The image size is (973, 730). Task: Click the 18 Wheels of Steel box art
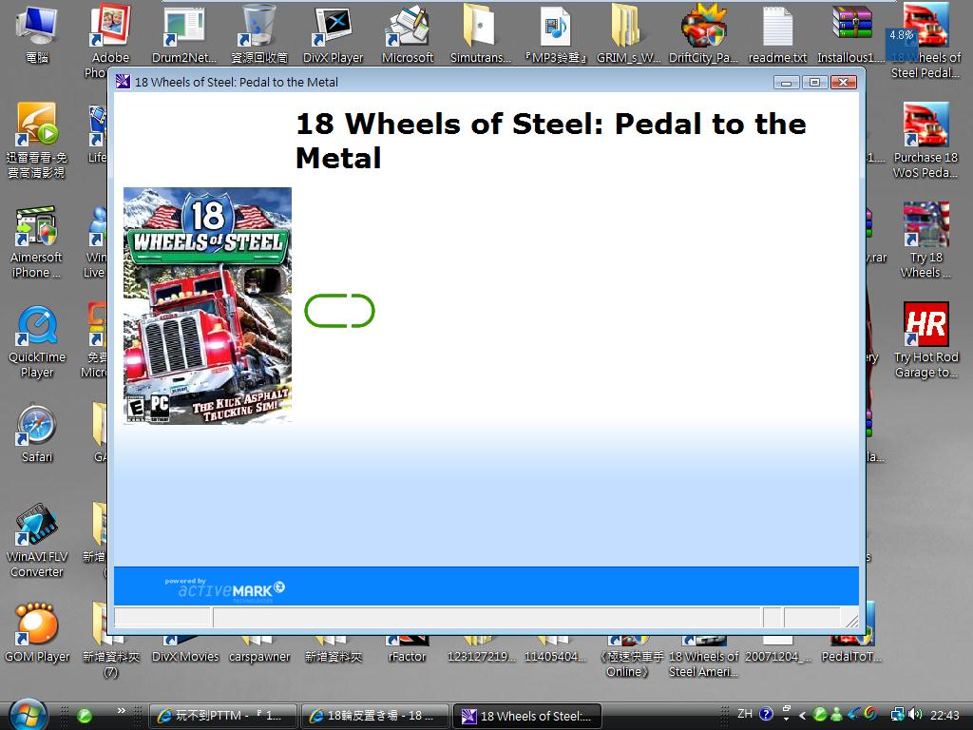point(207,305)
